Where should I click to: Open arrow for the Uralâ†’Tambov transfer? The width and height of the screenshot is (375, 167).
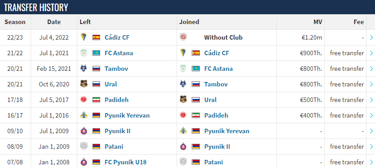pyautogui.click(x=371, y=84)
